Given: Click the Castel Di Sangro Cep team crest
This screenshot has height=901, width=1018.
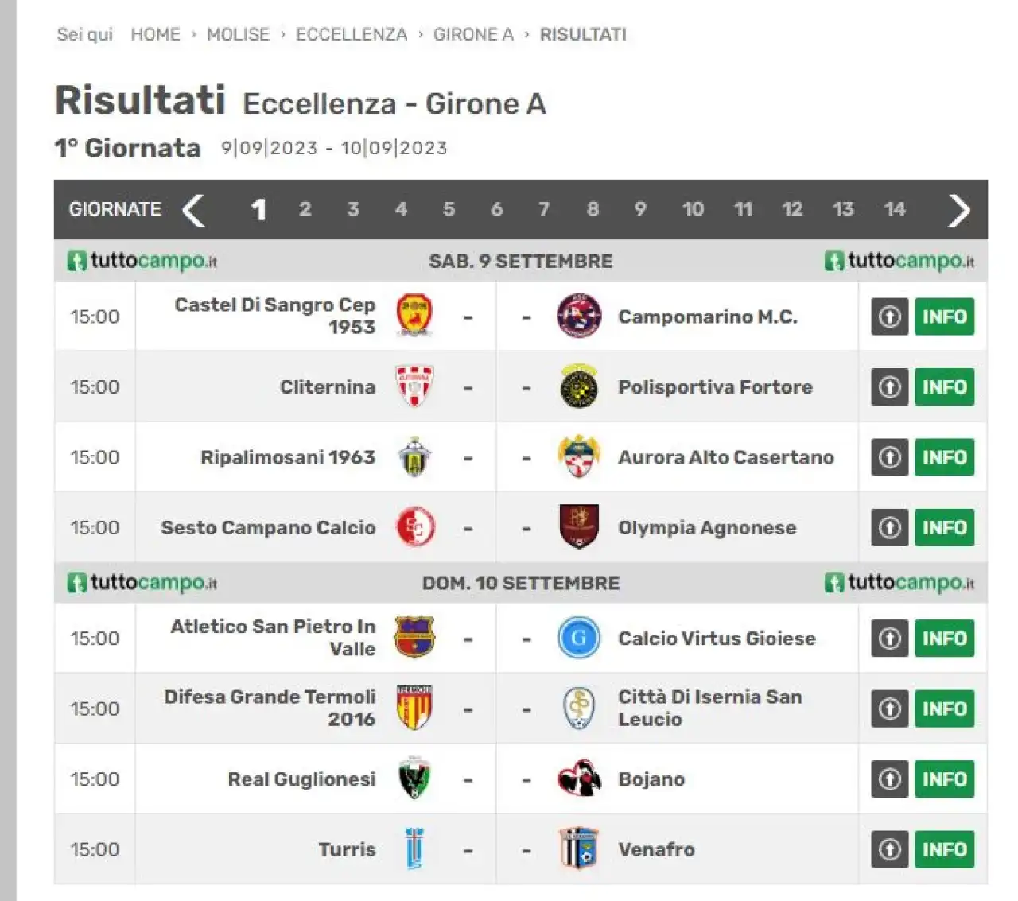Looking at the screenshot, I should click(414, 316).
